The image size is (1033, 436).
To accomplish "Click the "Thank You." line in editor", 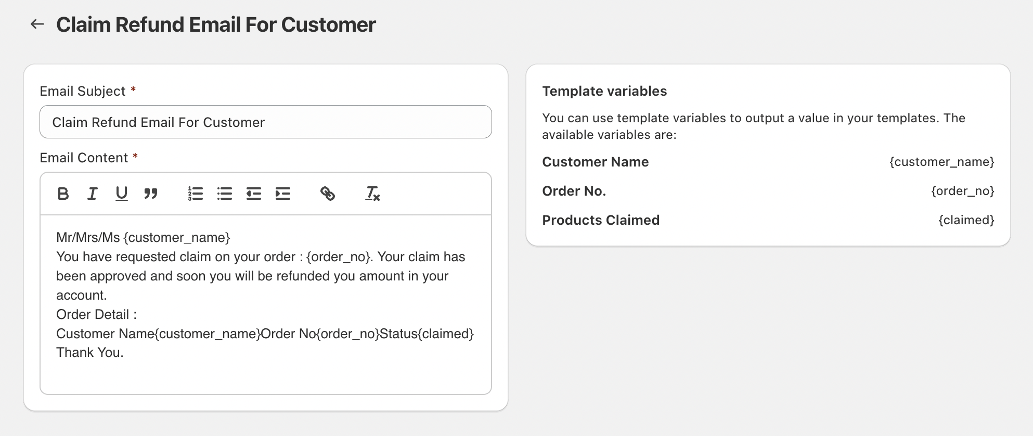I will [x=90, y=353].
